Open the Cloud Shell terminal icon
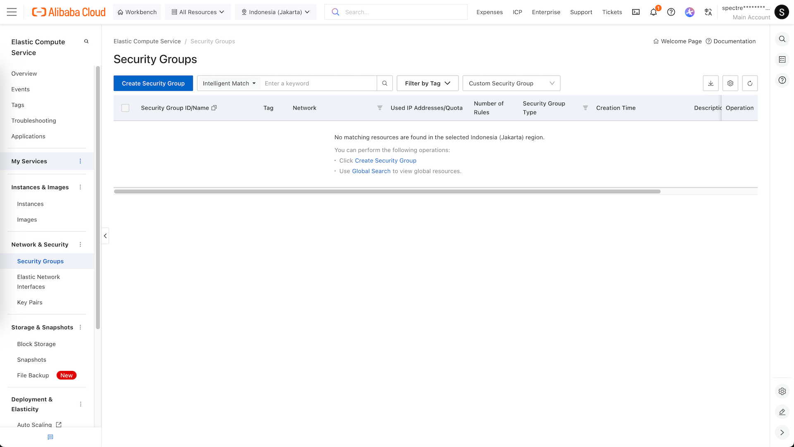The image size is (794, 447). [636, 12]
